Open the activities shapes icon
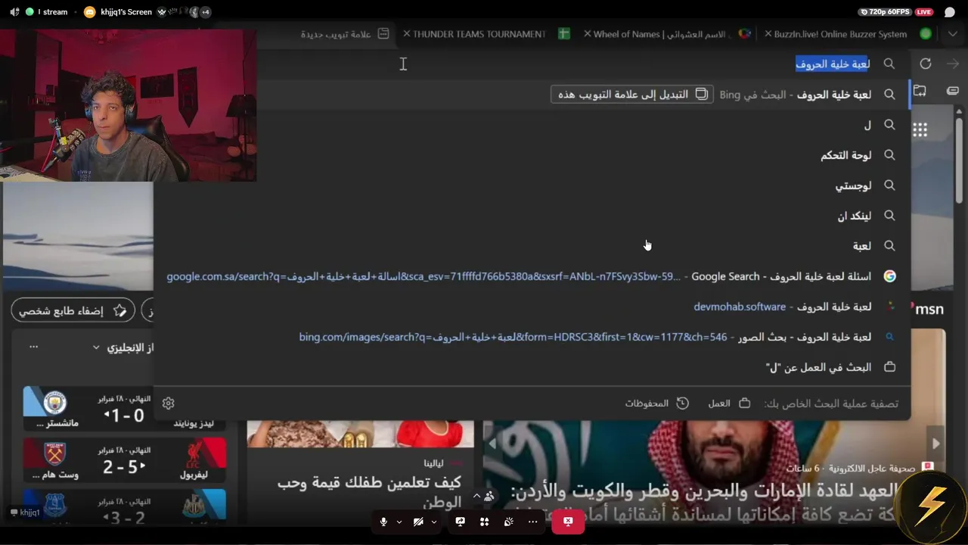This screenshot has height=545, width=968. click(x=484, y=522)
